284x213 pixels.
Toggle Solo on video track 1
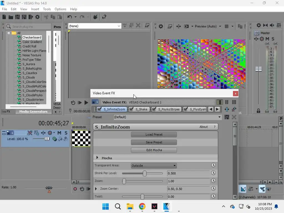[x=66, y=133]
